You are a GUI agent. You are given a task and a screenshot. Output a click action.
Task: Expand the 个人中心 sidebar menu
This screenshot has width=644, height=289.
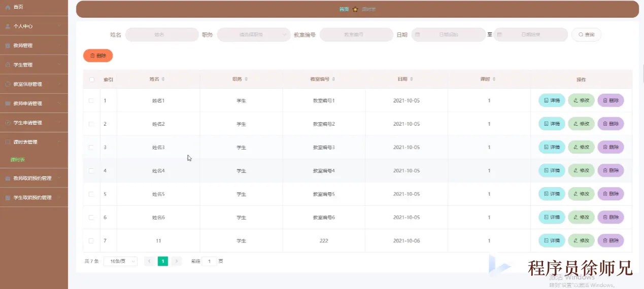pos(34,26)
